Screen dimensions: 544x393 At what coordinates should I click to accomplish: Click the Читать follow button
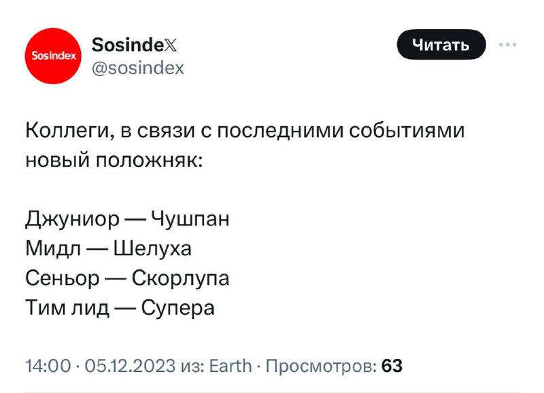(441, 45)
